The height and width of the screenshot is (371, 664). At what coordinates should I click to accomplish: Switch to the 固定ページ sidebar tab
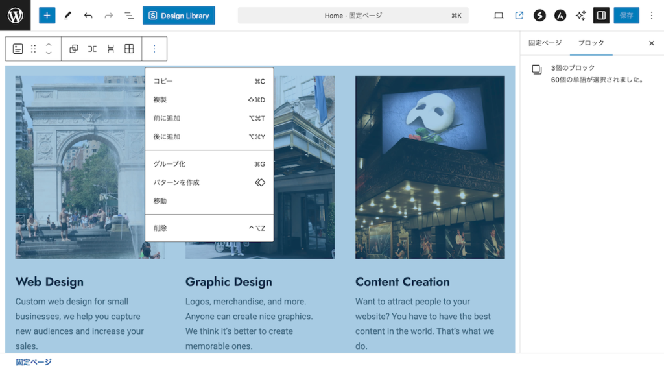[x=545, y=43]
